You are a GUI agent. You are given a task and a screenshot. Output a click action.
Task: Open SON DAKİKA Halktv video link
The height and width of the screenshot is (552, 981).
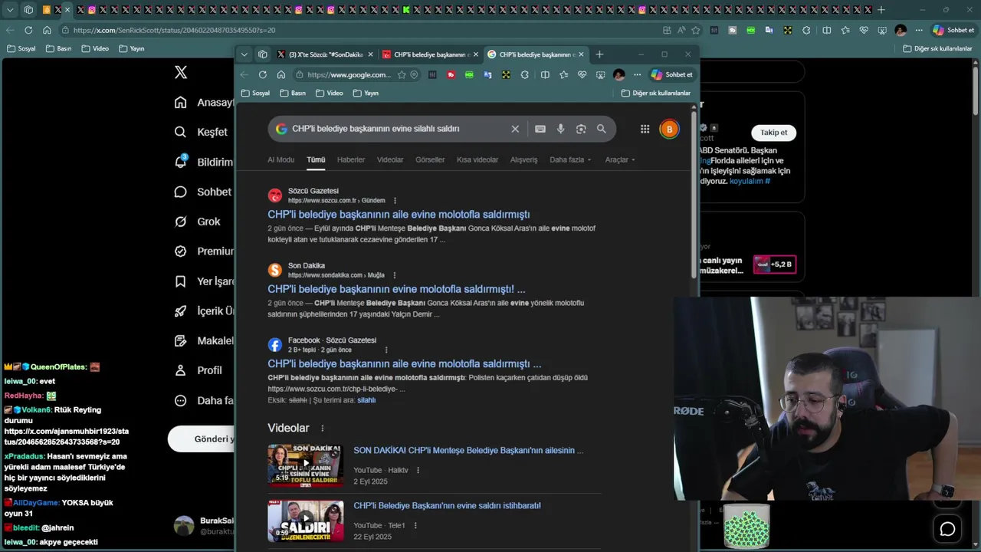(x=468, y=451)
